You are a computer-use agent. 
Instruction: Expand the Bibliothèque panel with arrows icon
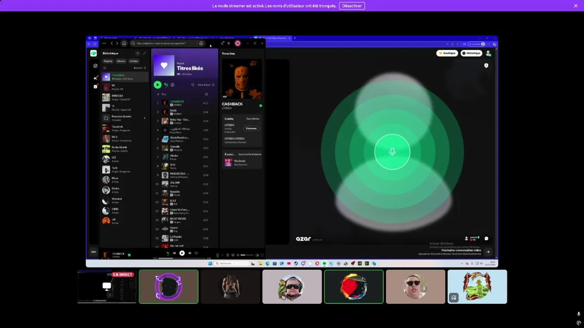(x=145, y=53)
